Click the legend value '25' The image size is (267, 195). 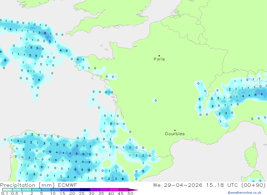(x=82, y=193)
